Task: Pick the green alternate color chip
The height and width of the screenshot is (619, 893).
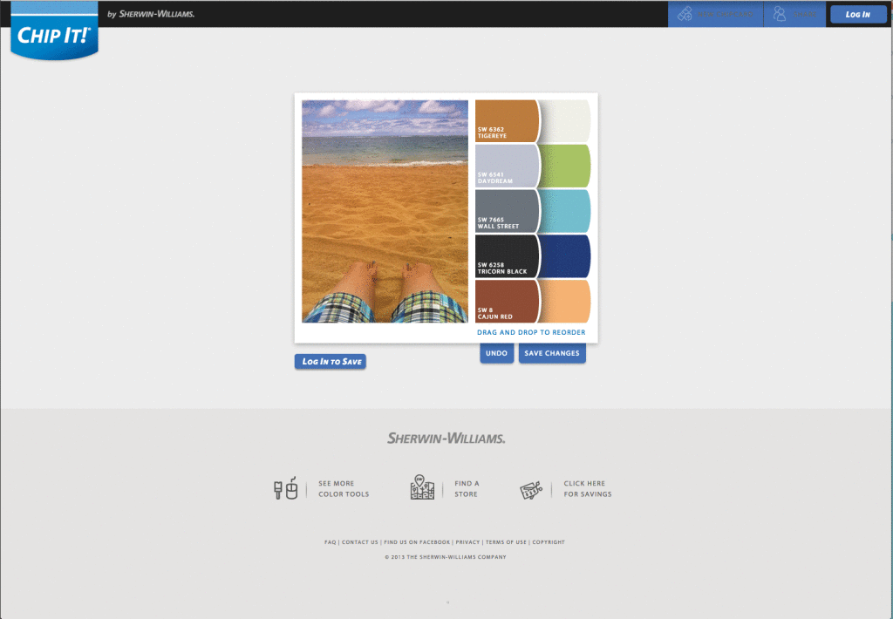Action: click(565, 166)
